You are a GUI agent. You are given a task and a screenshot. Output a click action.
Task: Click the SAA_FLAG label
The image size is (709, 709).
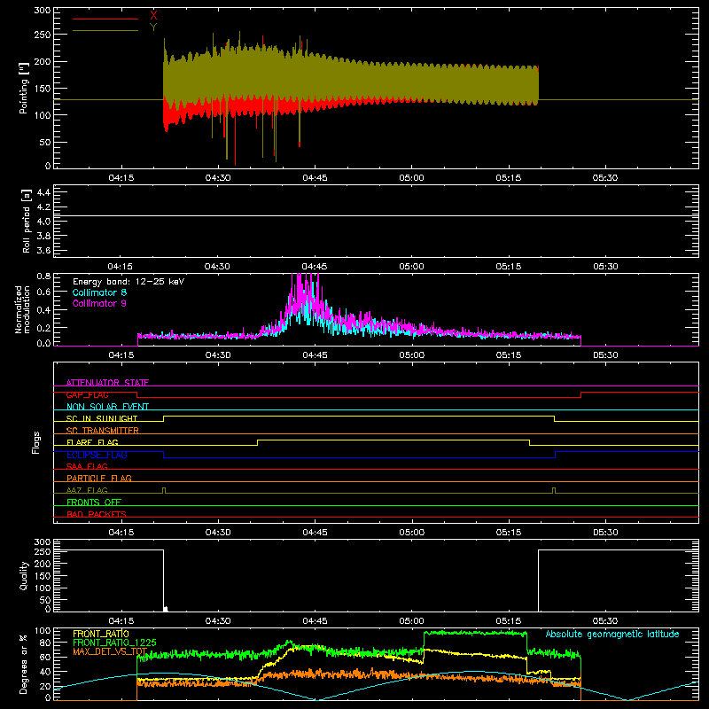coord(87,466)
